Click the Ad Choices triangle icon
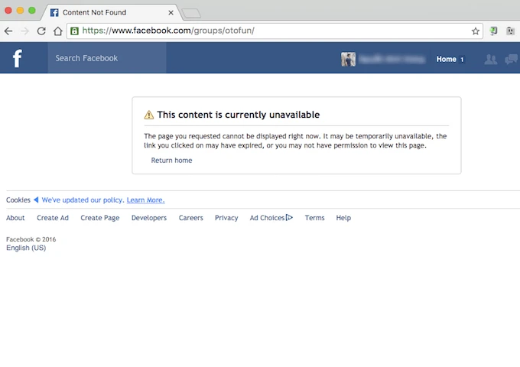This screenshot has height=367, width=520. click(289, 218)
